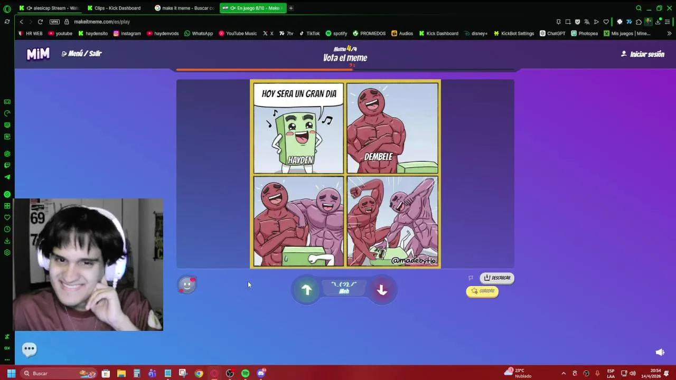The height and width of the screenshot is (380, 676).
Task: Open PROMIEDOS bookmark
Action: click(x=369, y=33)
